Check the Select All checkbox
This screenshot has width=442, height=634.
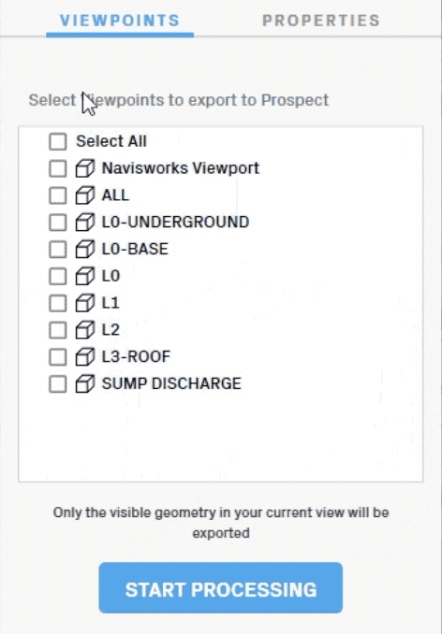[58, 141]
